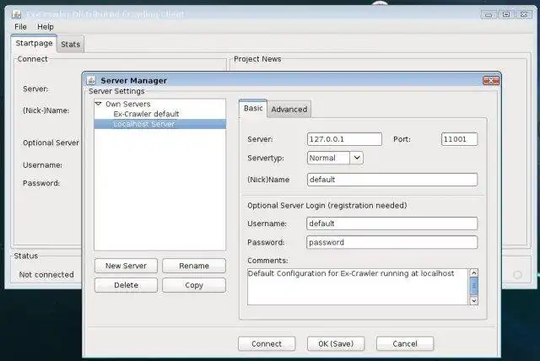Click the Username input field

pyautogui.click(x=391, y=224)
